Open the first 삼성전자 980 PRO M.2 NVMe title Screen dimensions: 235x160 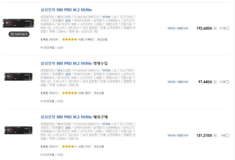(x=66, y=10)
